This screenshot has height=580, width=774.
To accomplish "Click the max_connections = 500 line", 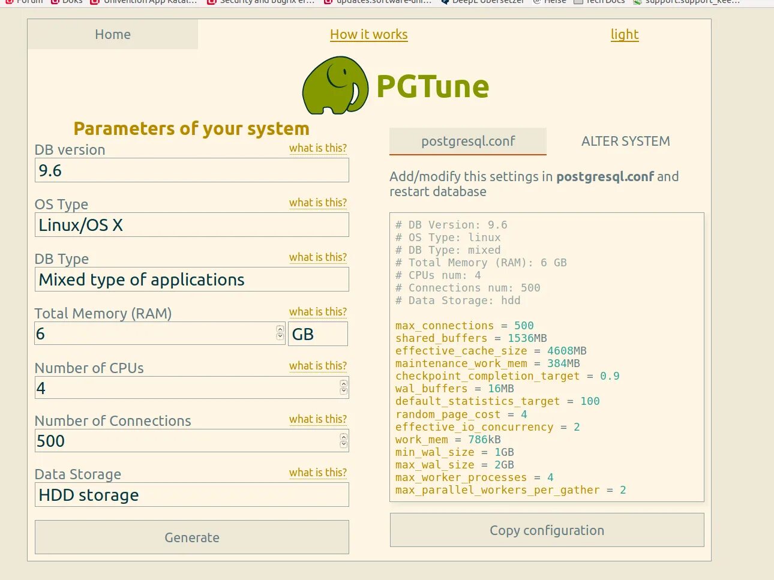I will [464, 326].
